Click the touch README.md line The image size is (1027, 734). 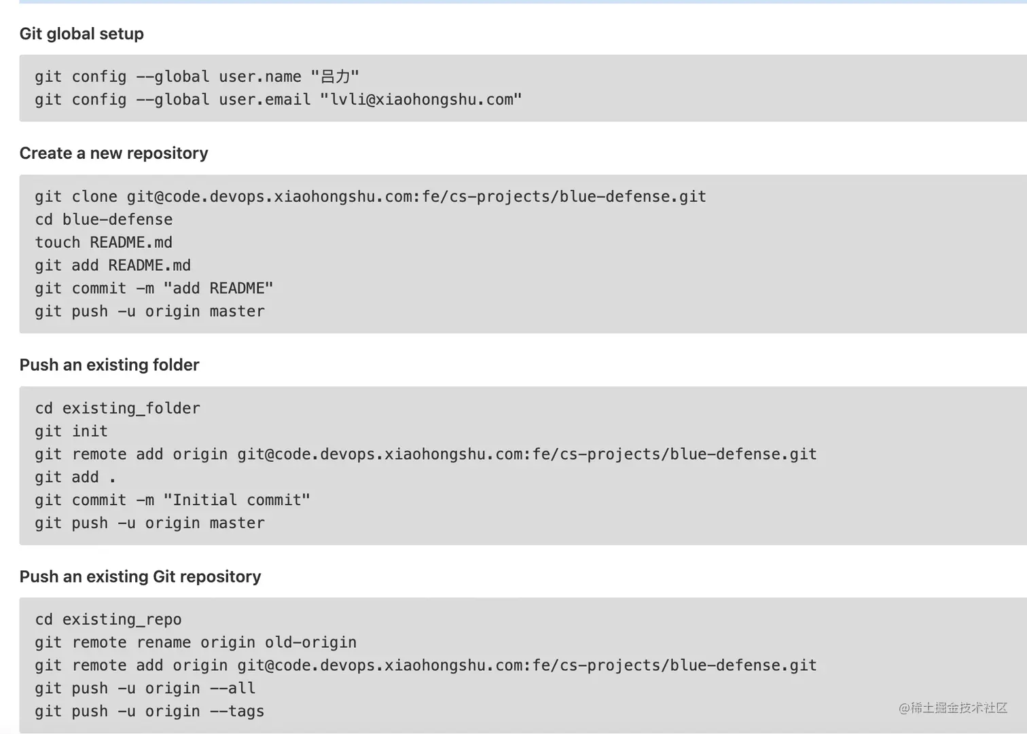(104, 242)
